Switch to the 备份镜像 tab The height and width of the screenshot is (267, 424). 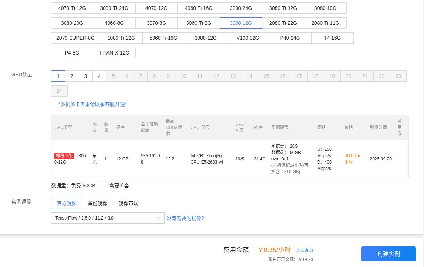pyautogui.click(x=98, y=203)
